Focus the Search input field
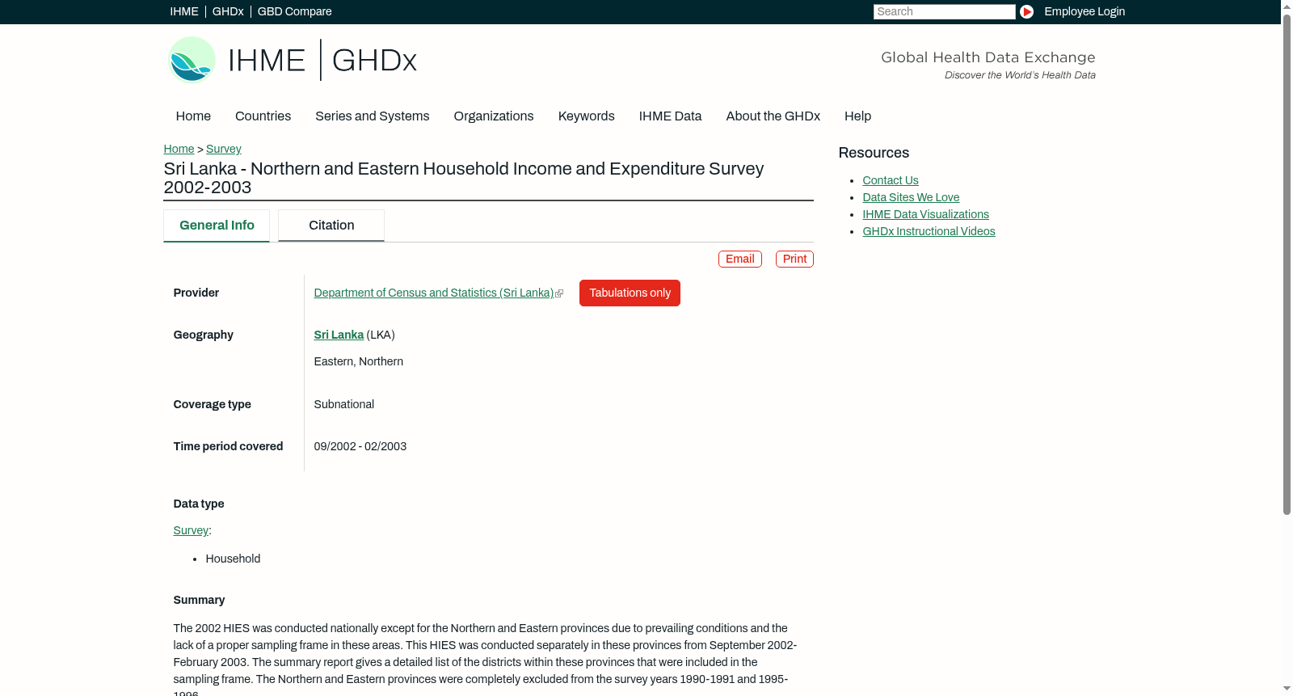 pyautogui.click(x=944, y=11)
